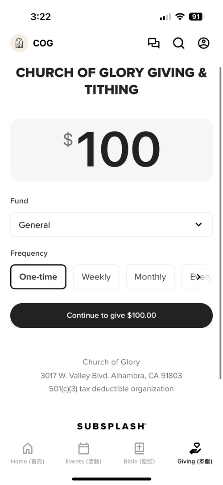The height and width of the screenshot is (485, 223).
Task: Tap the search magnifier icon
Action: pos(179,43)
